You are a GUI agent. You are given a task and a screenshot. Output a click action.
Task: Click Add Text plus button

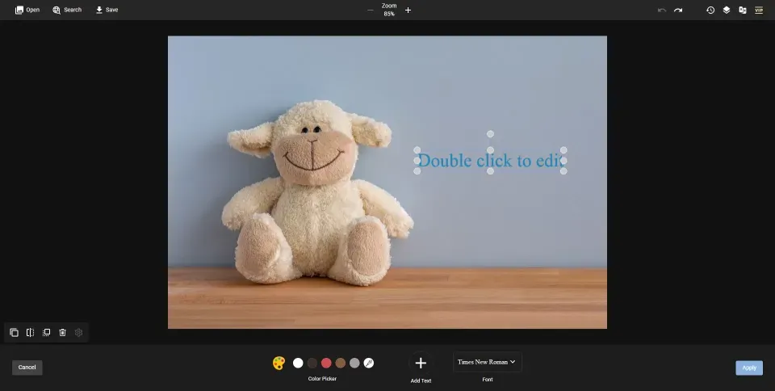(x=421, y=364)
